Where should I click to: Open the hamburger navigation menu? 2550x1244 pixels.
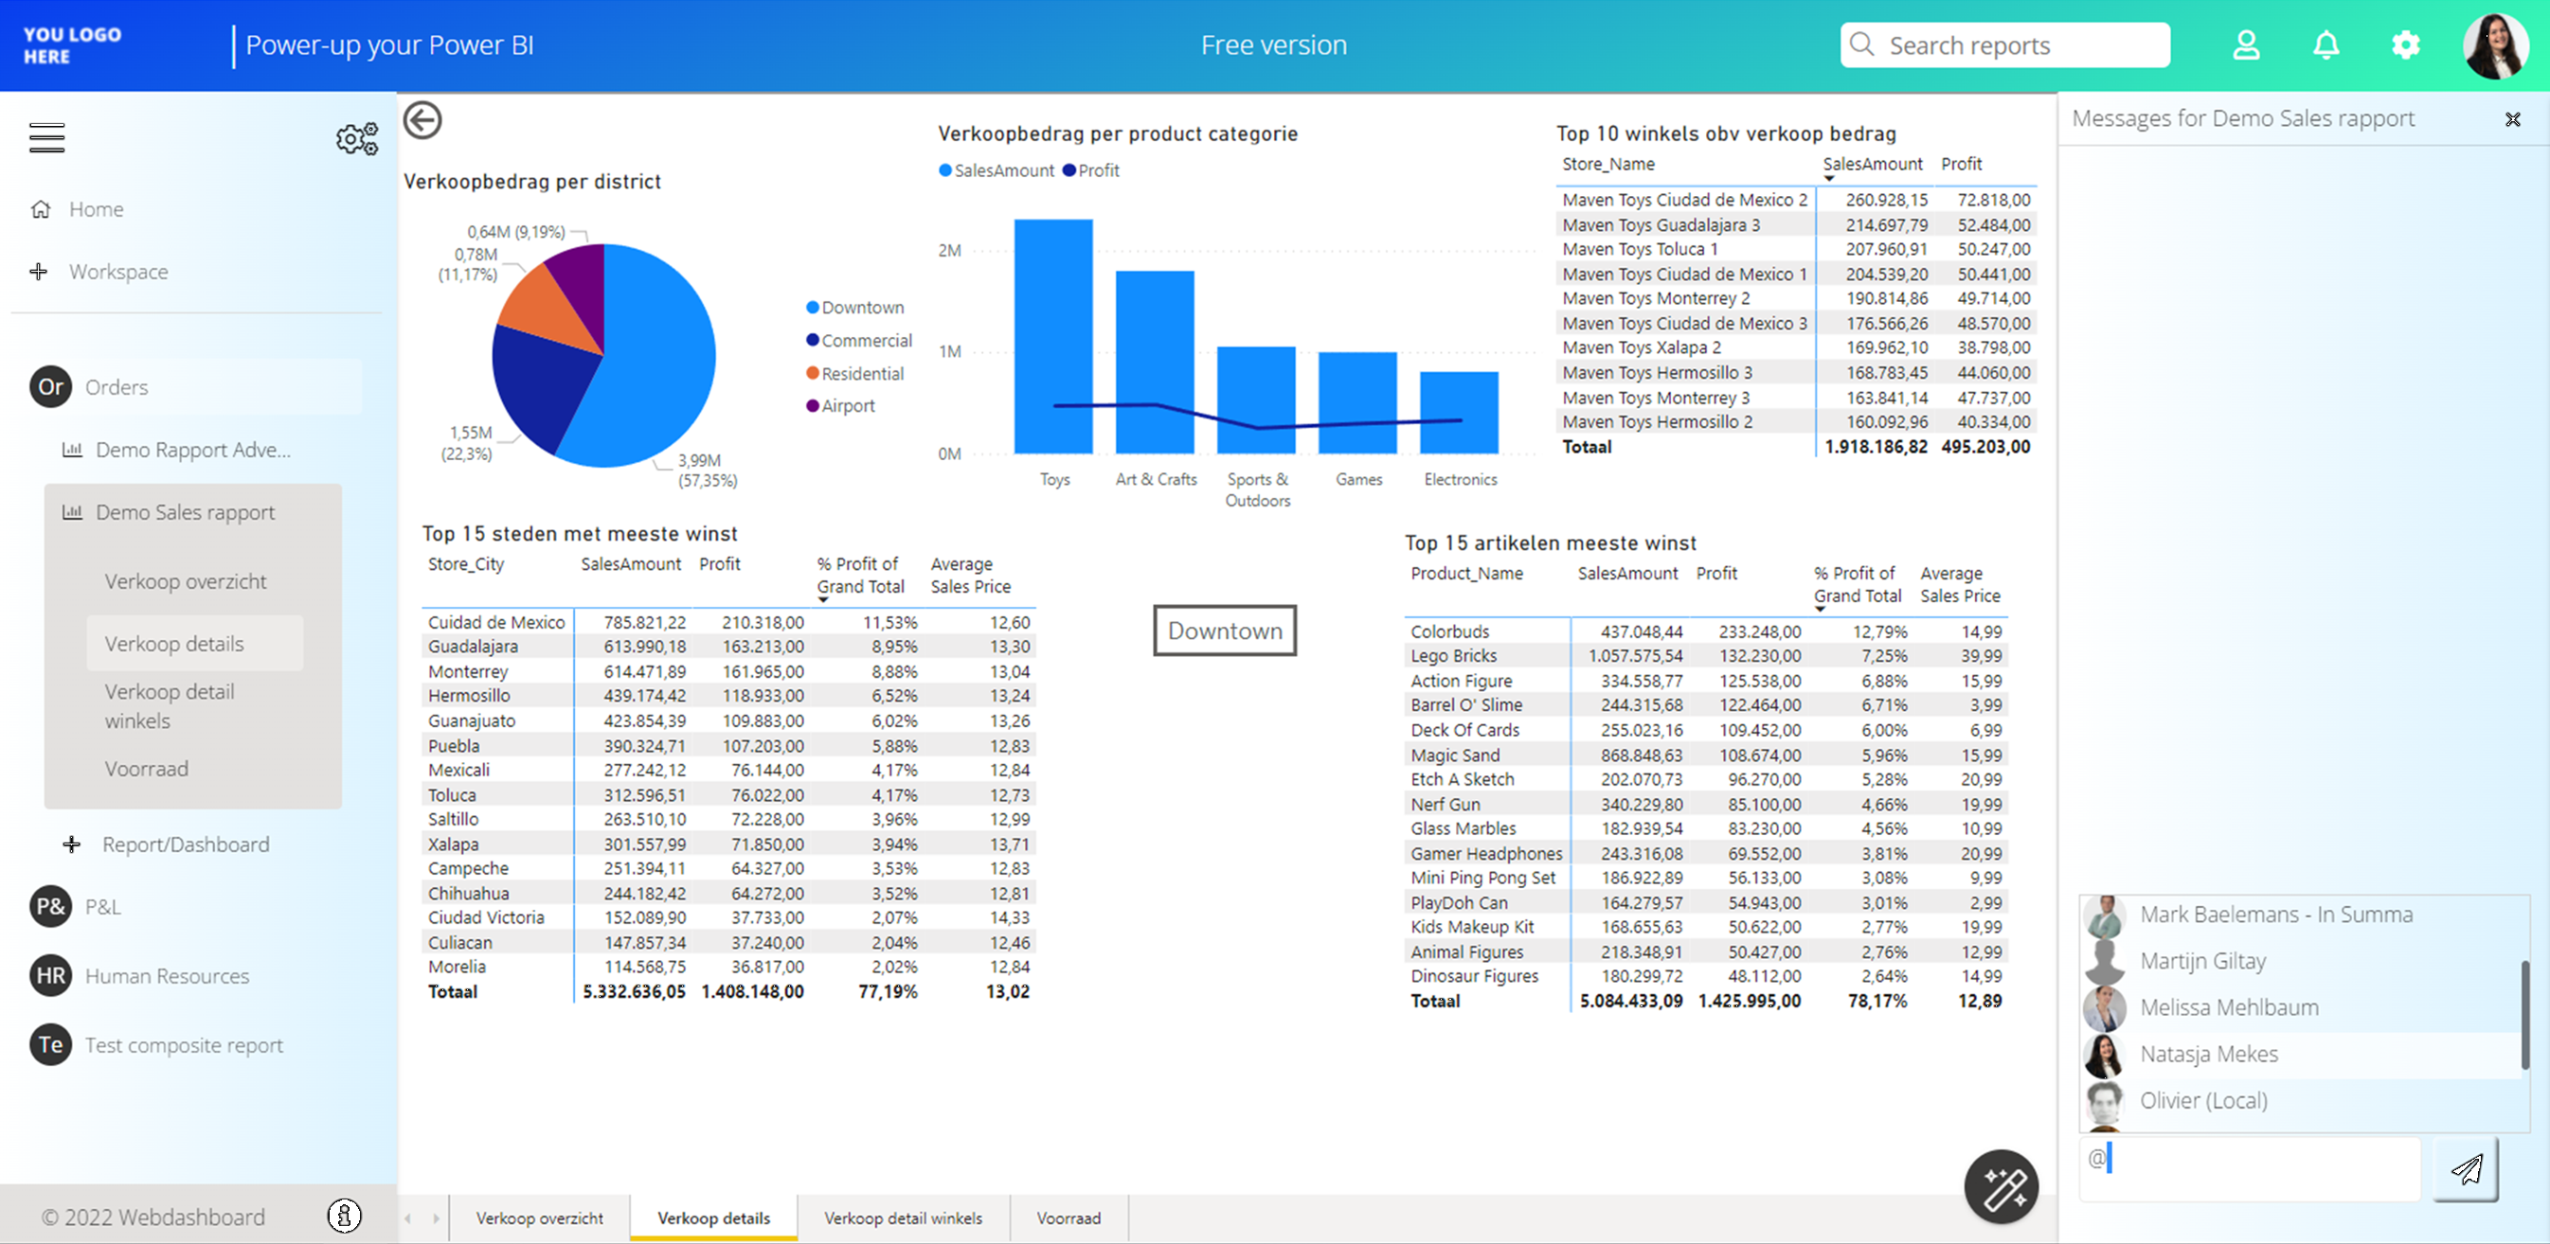pyautogui.click(x=45, y=137)
